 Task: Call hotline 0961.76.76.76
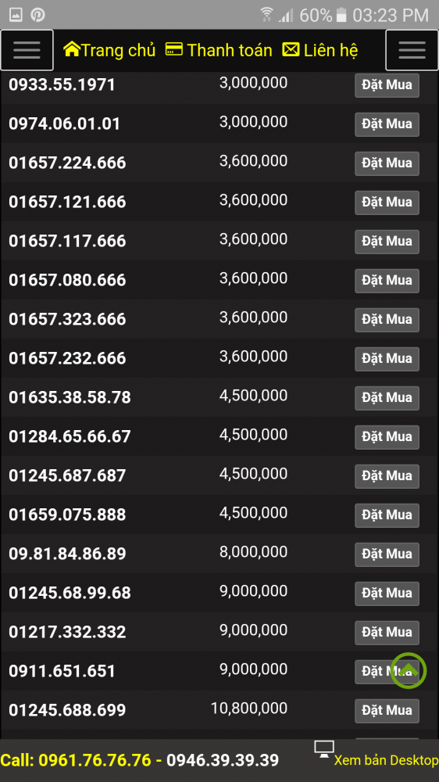(95, 760)
